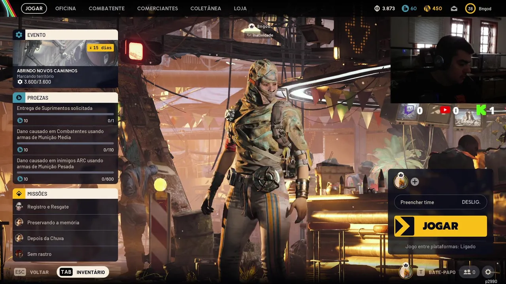Open the Registro e Resgate mission
The image size is (506, 284).
click(65, 207)
